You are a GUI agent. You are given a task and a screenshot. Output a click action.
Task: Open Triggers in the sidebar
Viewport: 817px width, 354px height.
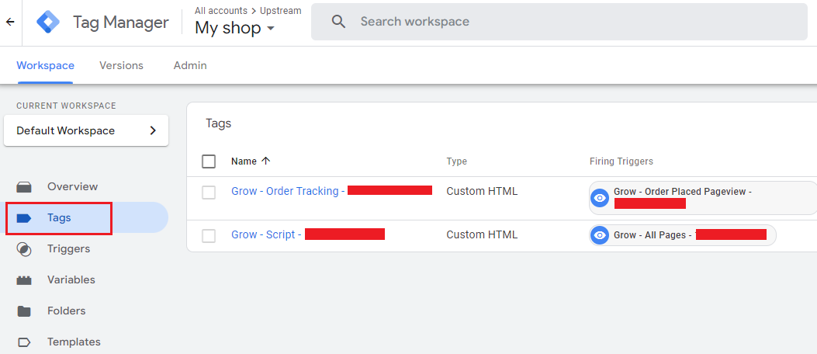pos(69,248)
